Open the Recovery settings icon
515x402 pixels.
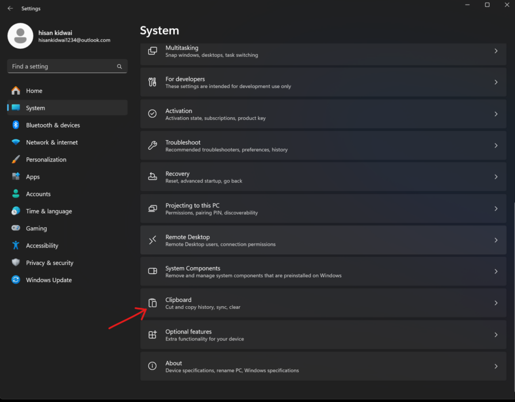point(152,176)
